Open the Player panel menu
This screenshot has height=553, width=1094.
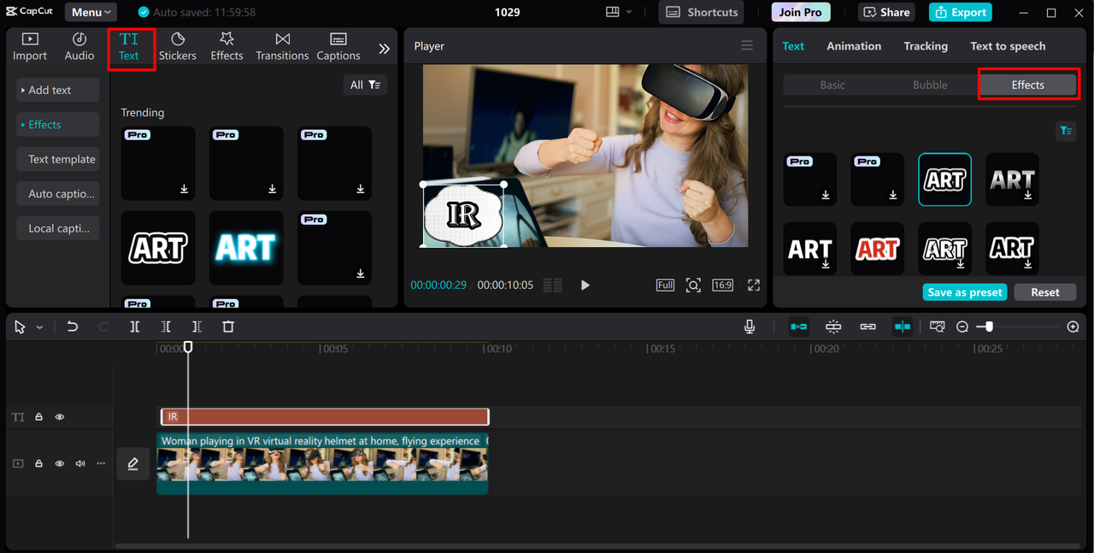[747, 46]
